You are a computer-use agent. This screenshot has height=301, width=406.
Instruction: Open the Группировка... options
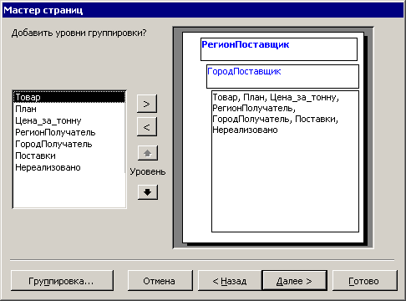pyautogui.click(x=62, y=281)
